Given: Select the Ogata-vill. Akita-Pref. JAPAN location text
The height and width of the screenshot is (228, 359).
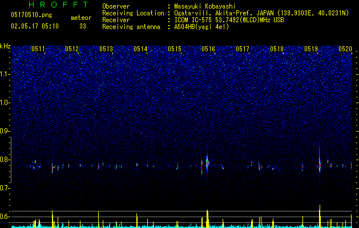Looking at the screenshot, I should [x=261, y=14].
